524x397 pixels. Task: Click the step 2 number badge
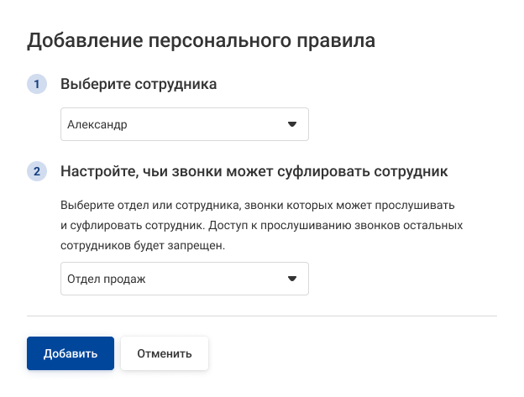(37, 172)
